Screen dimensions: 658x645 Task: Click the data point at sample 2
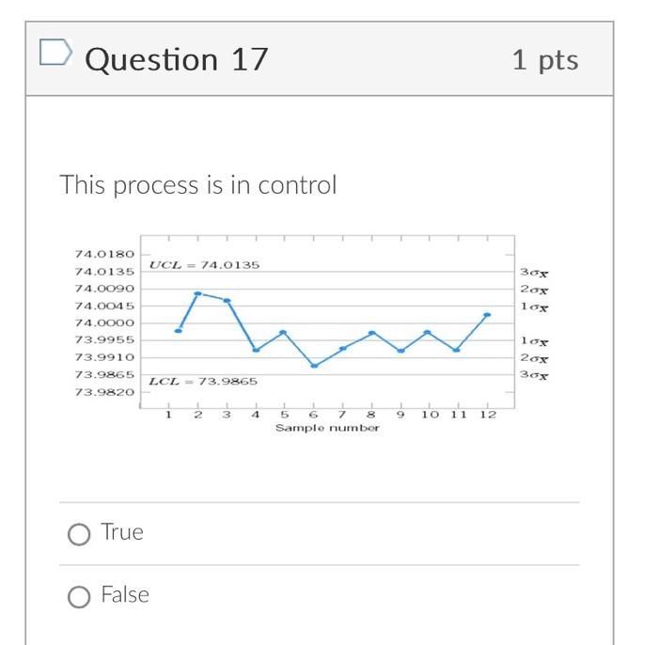point(198,293)
